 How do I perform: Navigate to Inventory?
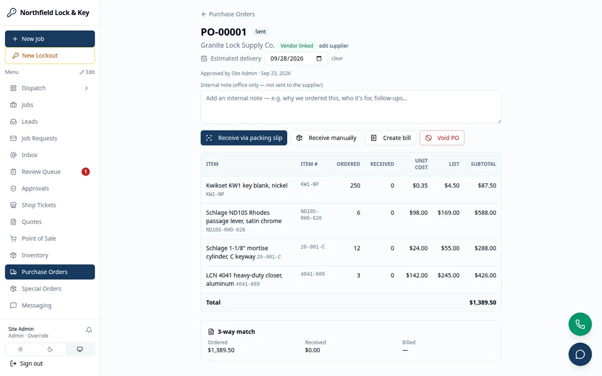(x=50, y=256)
